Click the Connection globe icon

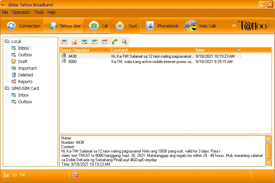(x=11, y=26)
